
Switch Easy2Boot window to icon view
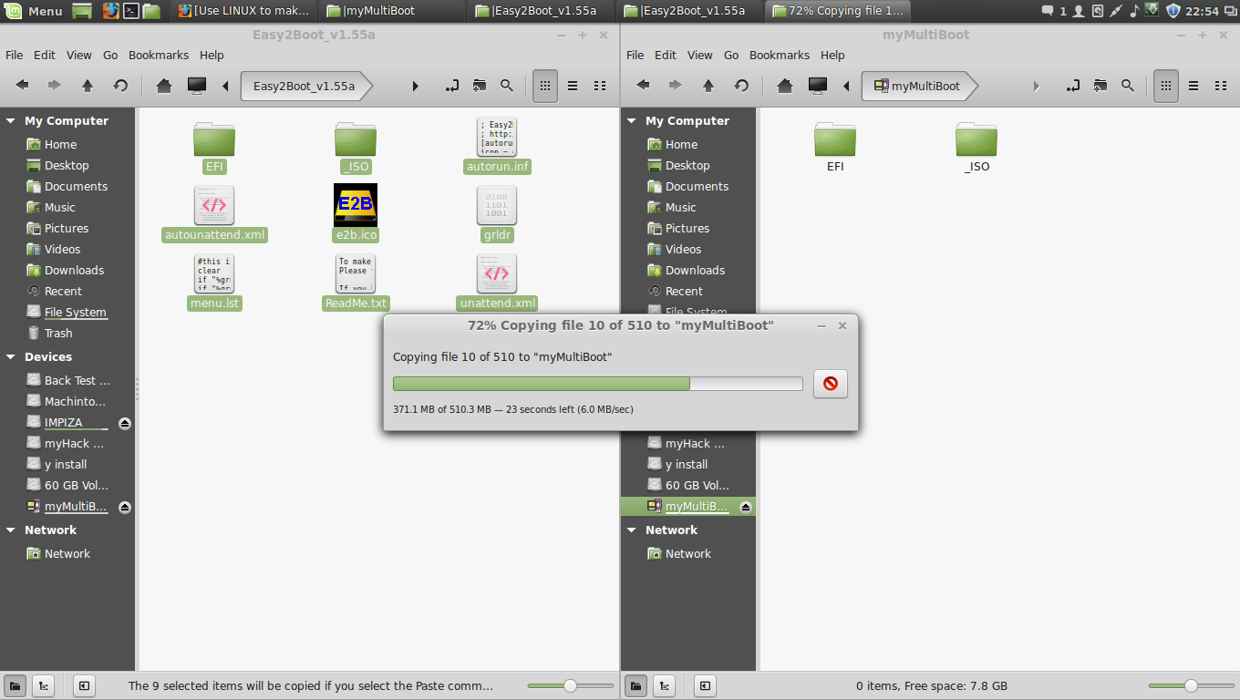point(545,86)
